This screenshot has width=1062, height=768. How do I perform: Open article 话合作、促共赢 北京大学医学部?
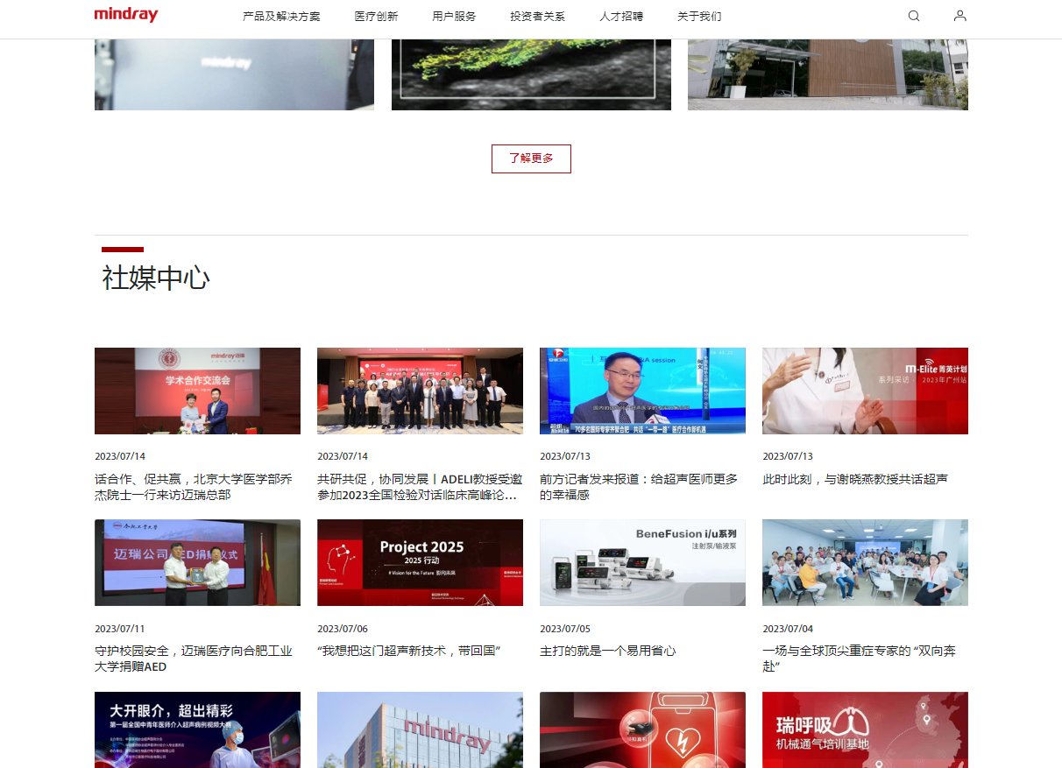[x=194, y=487]
